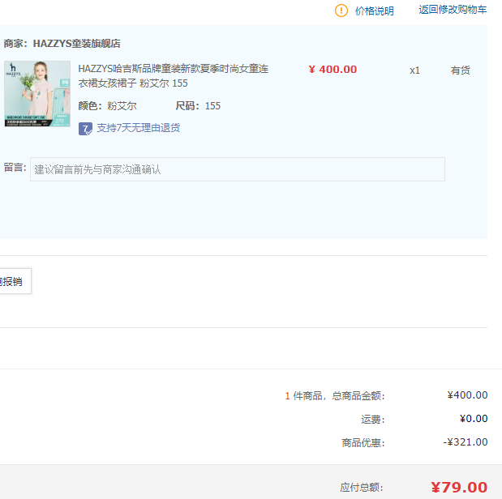Click the merchant name HAZZYS童装旗舰店
The width and height of the screenshot is (502, 499).
[x=76, y=44]
